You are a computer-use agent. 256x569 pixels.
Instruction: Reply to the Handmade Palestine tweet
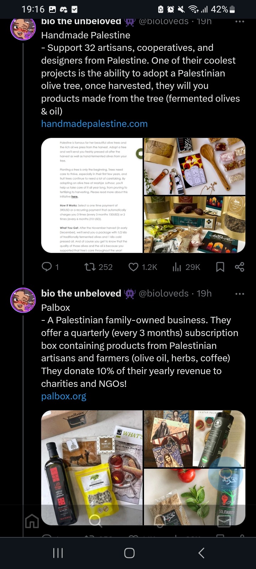point(47,267)
